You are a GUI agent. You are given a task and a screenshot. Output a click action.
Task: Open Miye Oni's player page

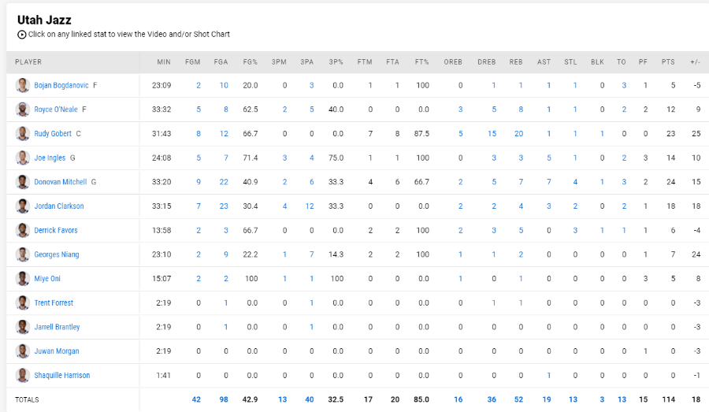pyautogui.click(x=47, y=279)
